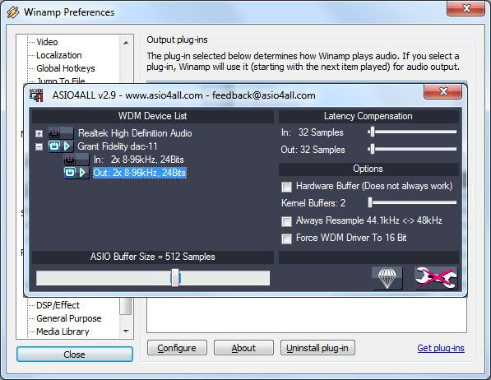The width and height of the screenshot is (491, 380).
Task: Toggle power button for Realtek High Definition Audio
Action: point(53,133)
